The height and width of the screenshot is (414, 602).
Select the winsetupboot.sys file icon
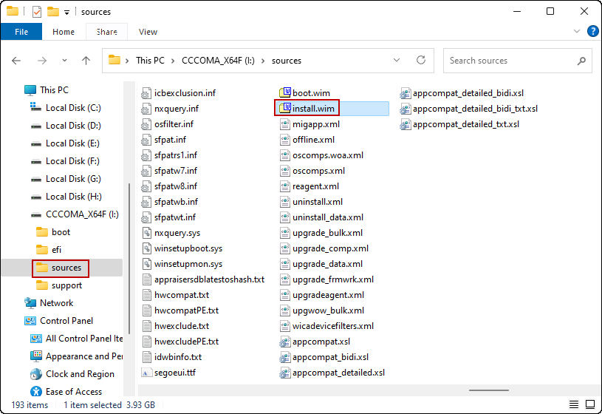146,248
